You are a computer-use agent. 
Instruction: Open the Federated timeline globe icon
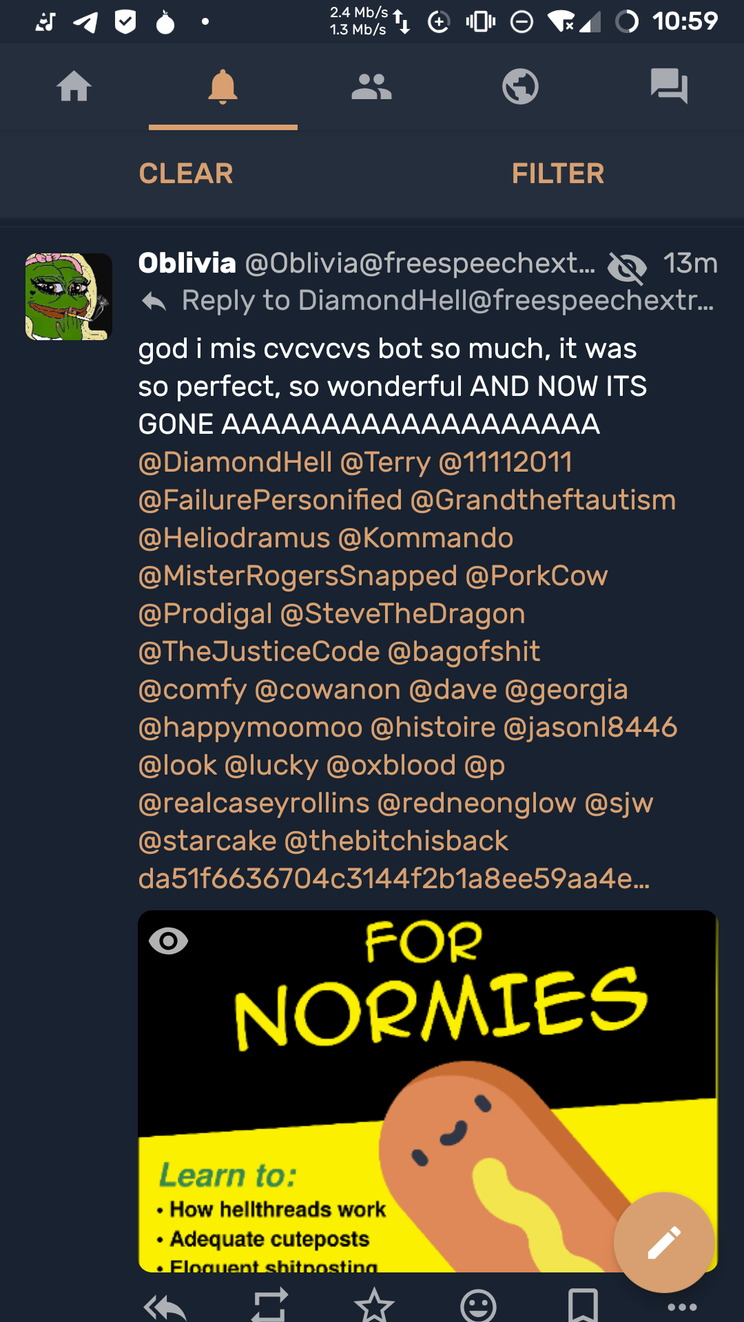tap(520, 87)
